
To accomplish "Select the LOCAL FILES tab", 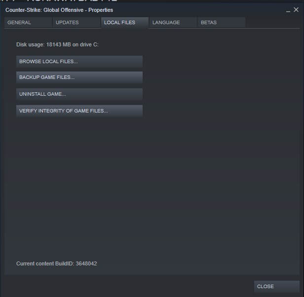I will pos(125,23).
